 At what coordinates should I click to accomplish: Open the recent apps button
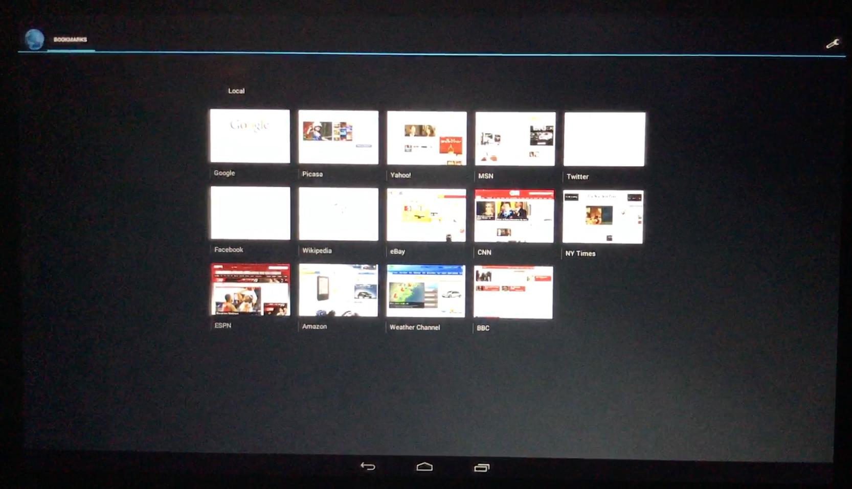point(481,467)
